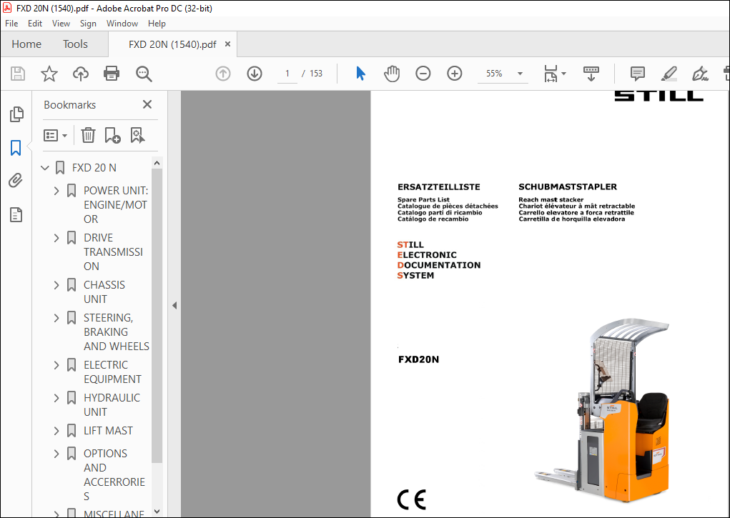This screenshot has height=518, width=730.
Task: Select the FXD 20N (1540).pdf document tab
Action: pyautogui.click(x=172, y=44)
